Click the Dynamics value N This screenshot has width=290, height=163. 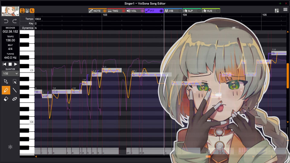pos(36,28)
